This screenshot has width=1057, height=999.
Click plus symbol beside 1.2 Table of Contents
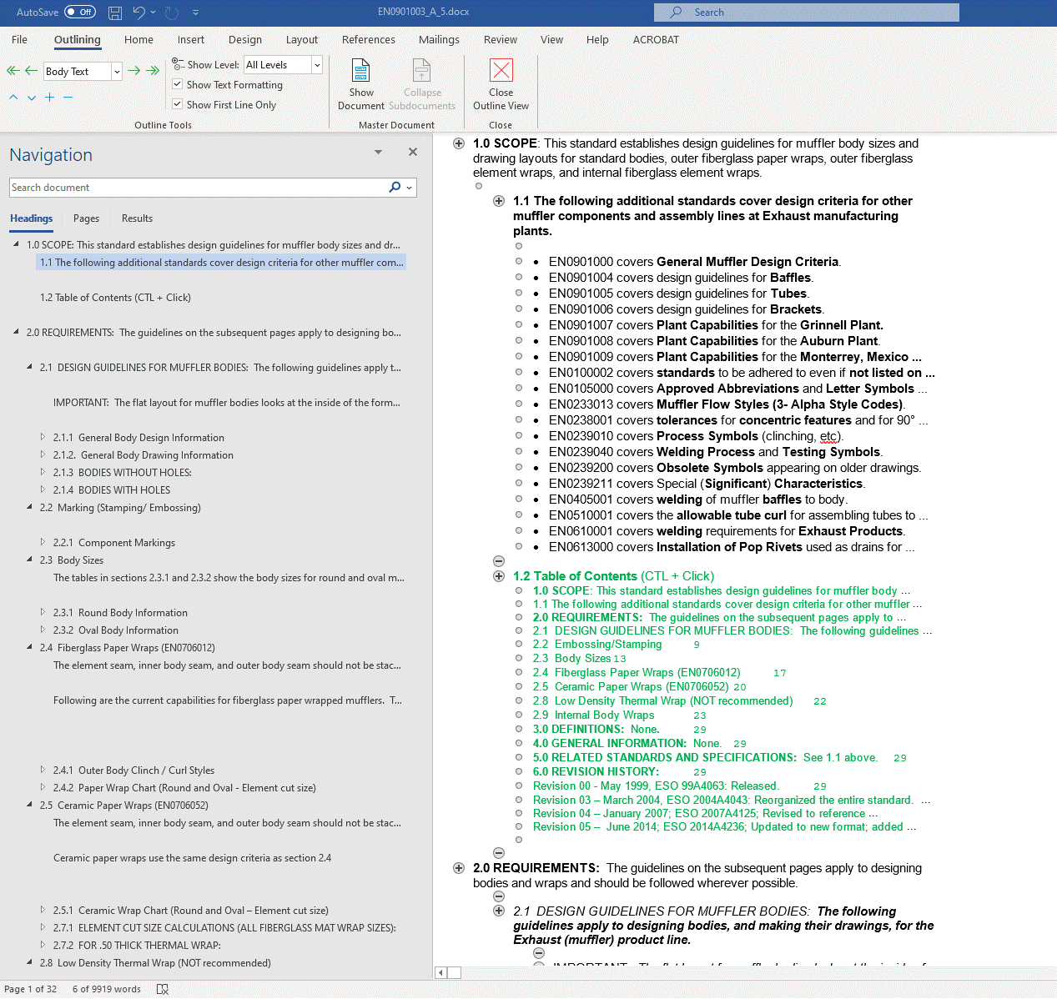point(499,576)
